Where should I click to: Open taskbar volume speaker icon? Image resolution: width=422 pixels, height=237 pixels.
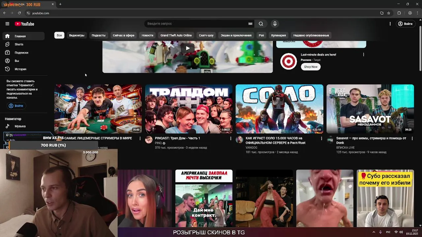coord(401,232)
